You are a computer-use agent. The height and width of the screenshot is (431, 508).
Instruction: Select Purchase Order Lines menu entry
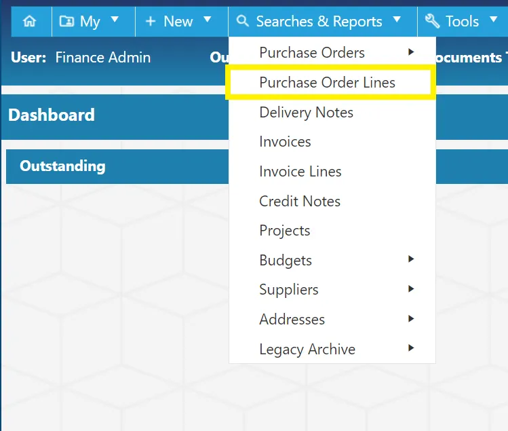point(330,82)
